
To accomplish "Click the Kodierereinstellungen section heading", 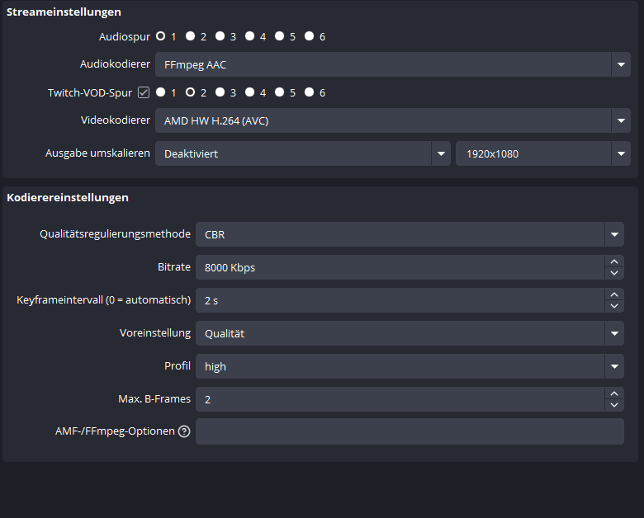I will (68, 197).
